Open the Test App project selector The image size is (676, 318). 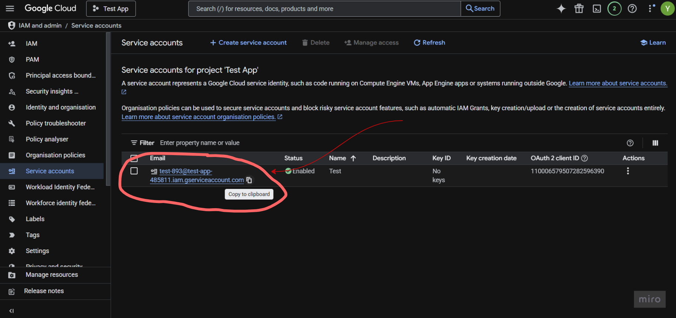click(x=111, y=9)
